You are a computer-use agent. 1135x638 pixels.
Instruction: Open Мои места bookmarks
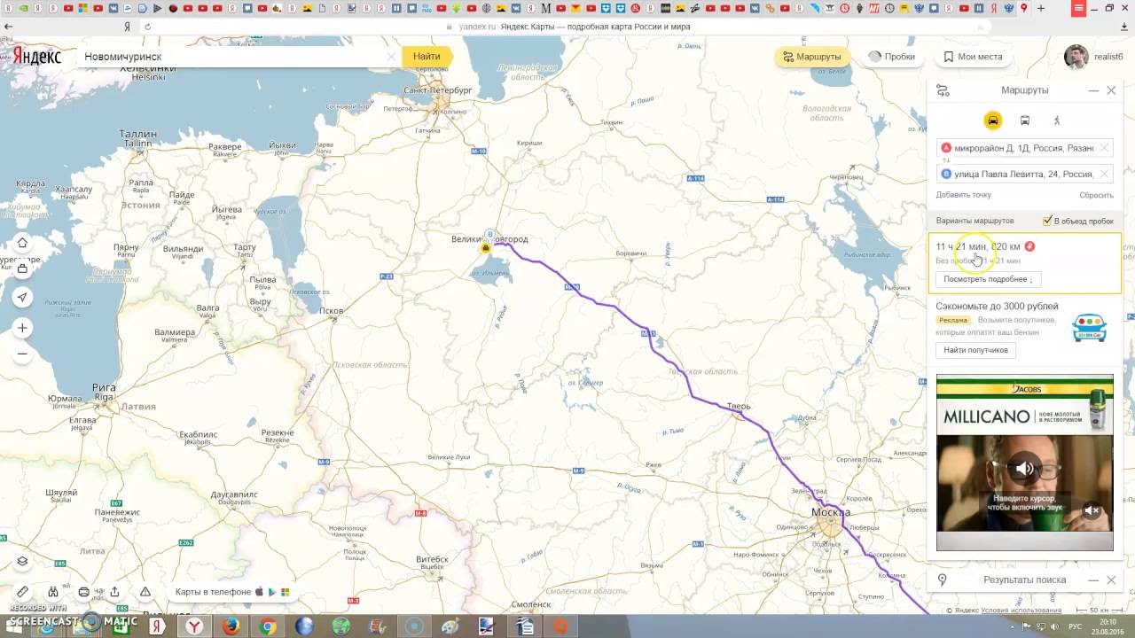point(973,57)
